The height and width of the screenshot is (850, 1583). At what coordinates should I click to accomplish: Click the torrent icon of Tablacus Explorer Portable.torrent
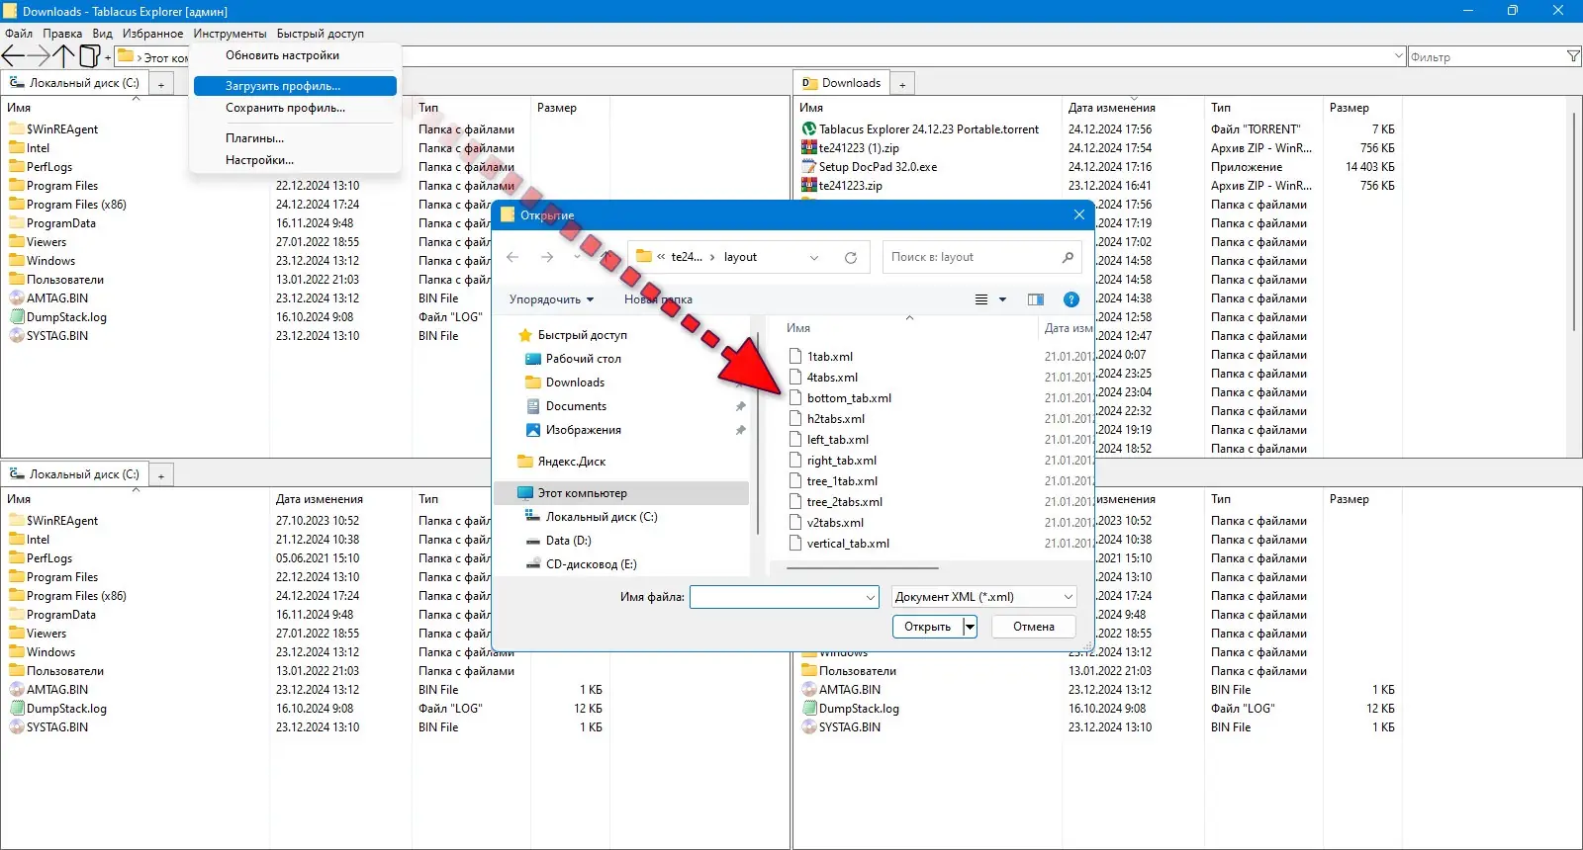[808, 129]
